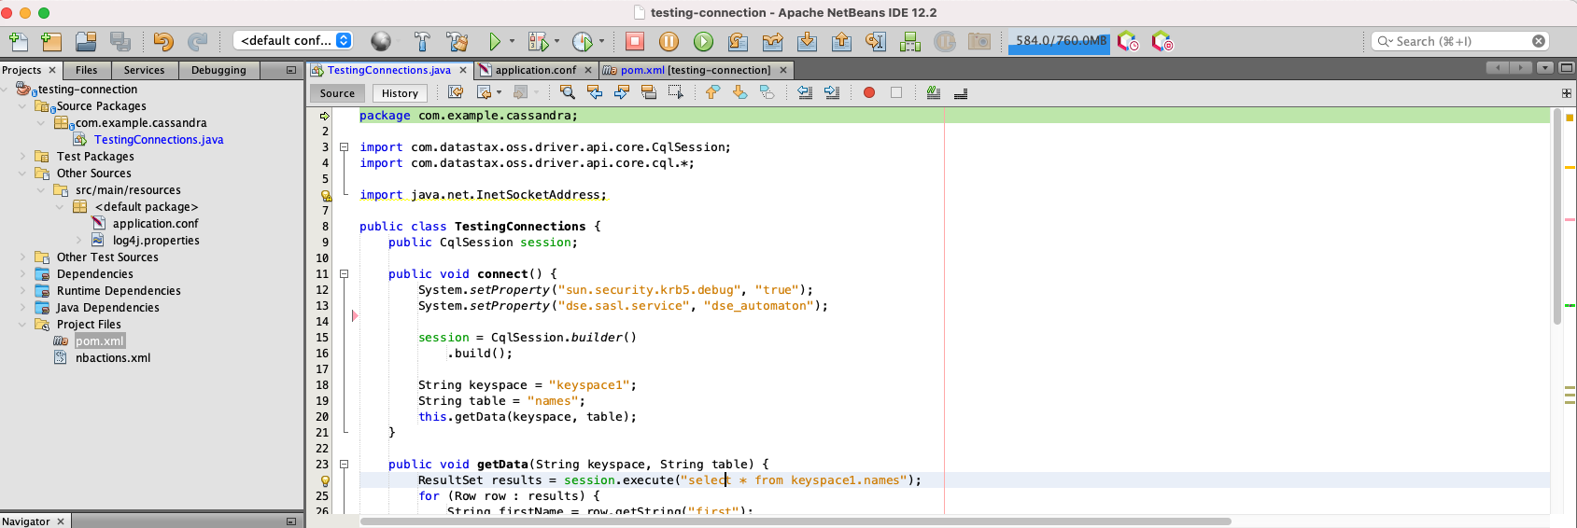Click the New Project icon

click(x=51, y=41)
